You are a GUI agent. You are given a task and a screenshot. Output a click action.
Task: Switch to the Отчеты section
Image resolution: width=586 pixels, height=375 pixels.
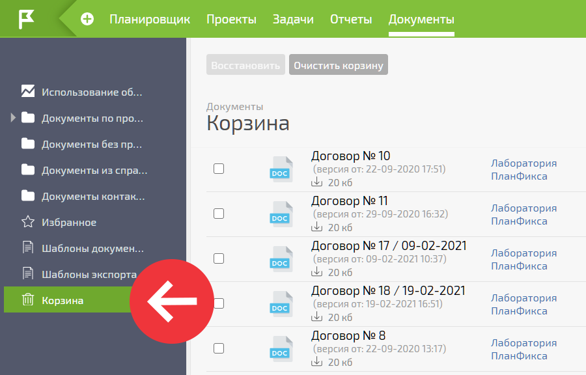pyautogui.click(x=351, y=19)
